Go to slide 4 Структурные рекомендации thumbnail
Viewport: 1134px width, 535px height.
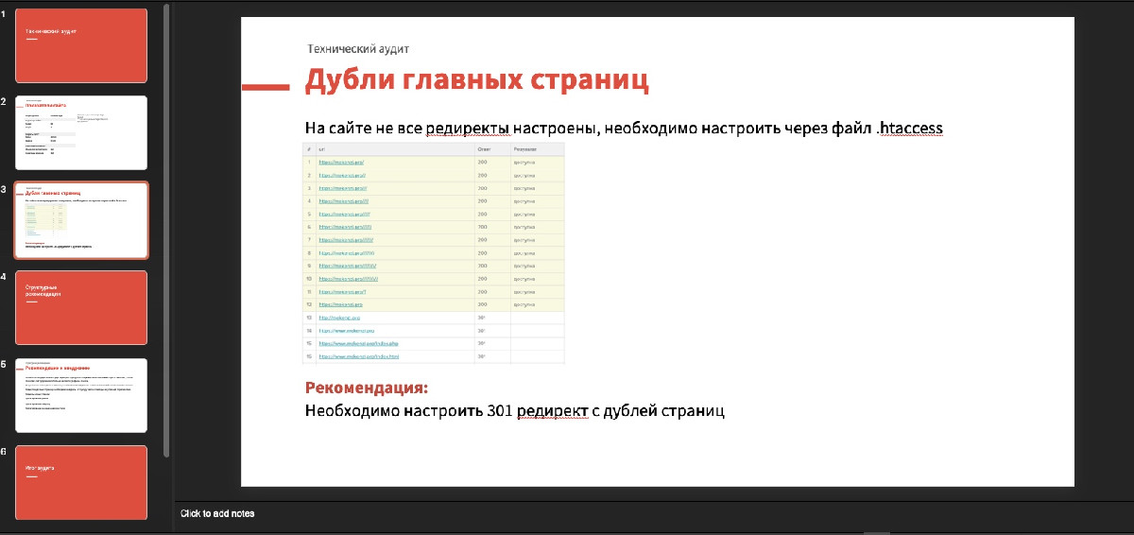click(81, 307)
